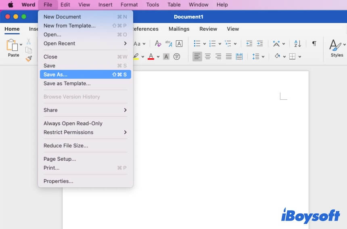Open the Share submenu
Screen dimensions: 347x229
86,110
